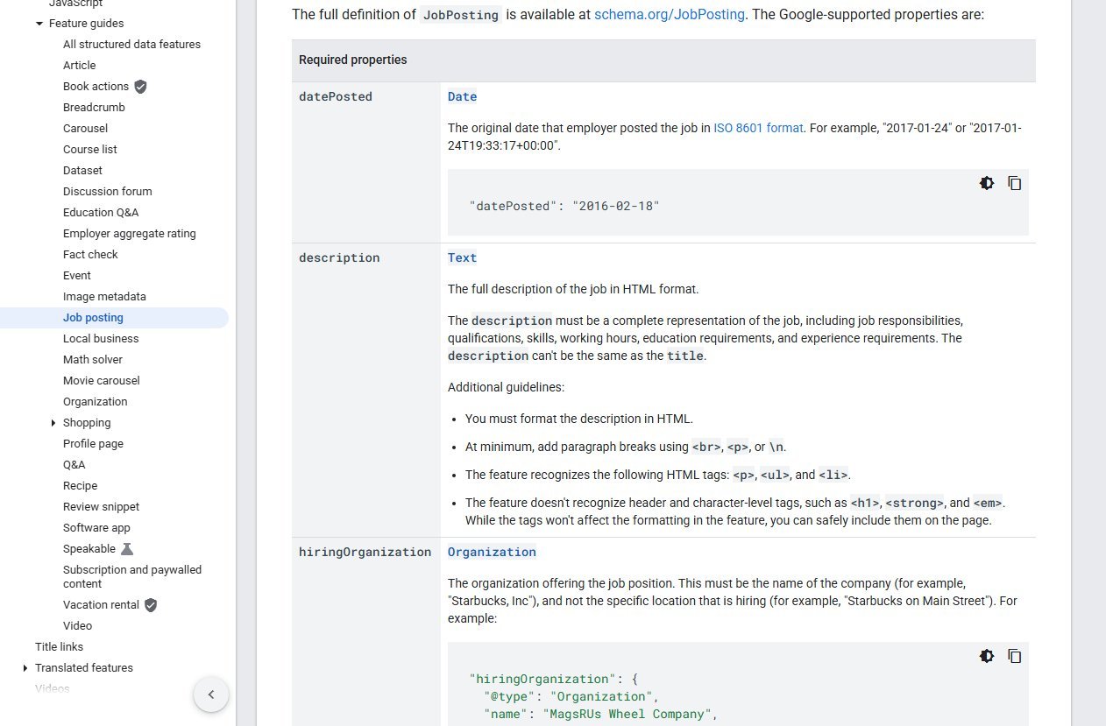Open the Breadcrumb guide

pos(94,108)
